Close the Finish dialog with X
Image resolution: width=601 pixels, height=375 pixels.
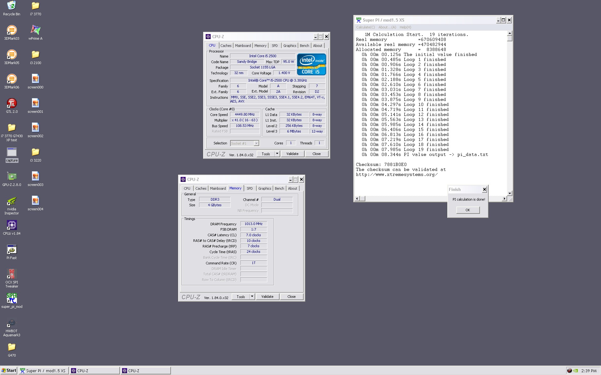tap(484, 189)
